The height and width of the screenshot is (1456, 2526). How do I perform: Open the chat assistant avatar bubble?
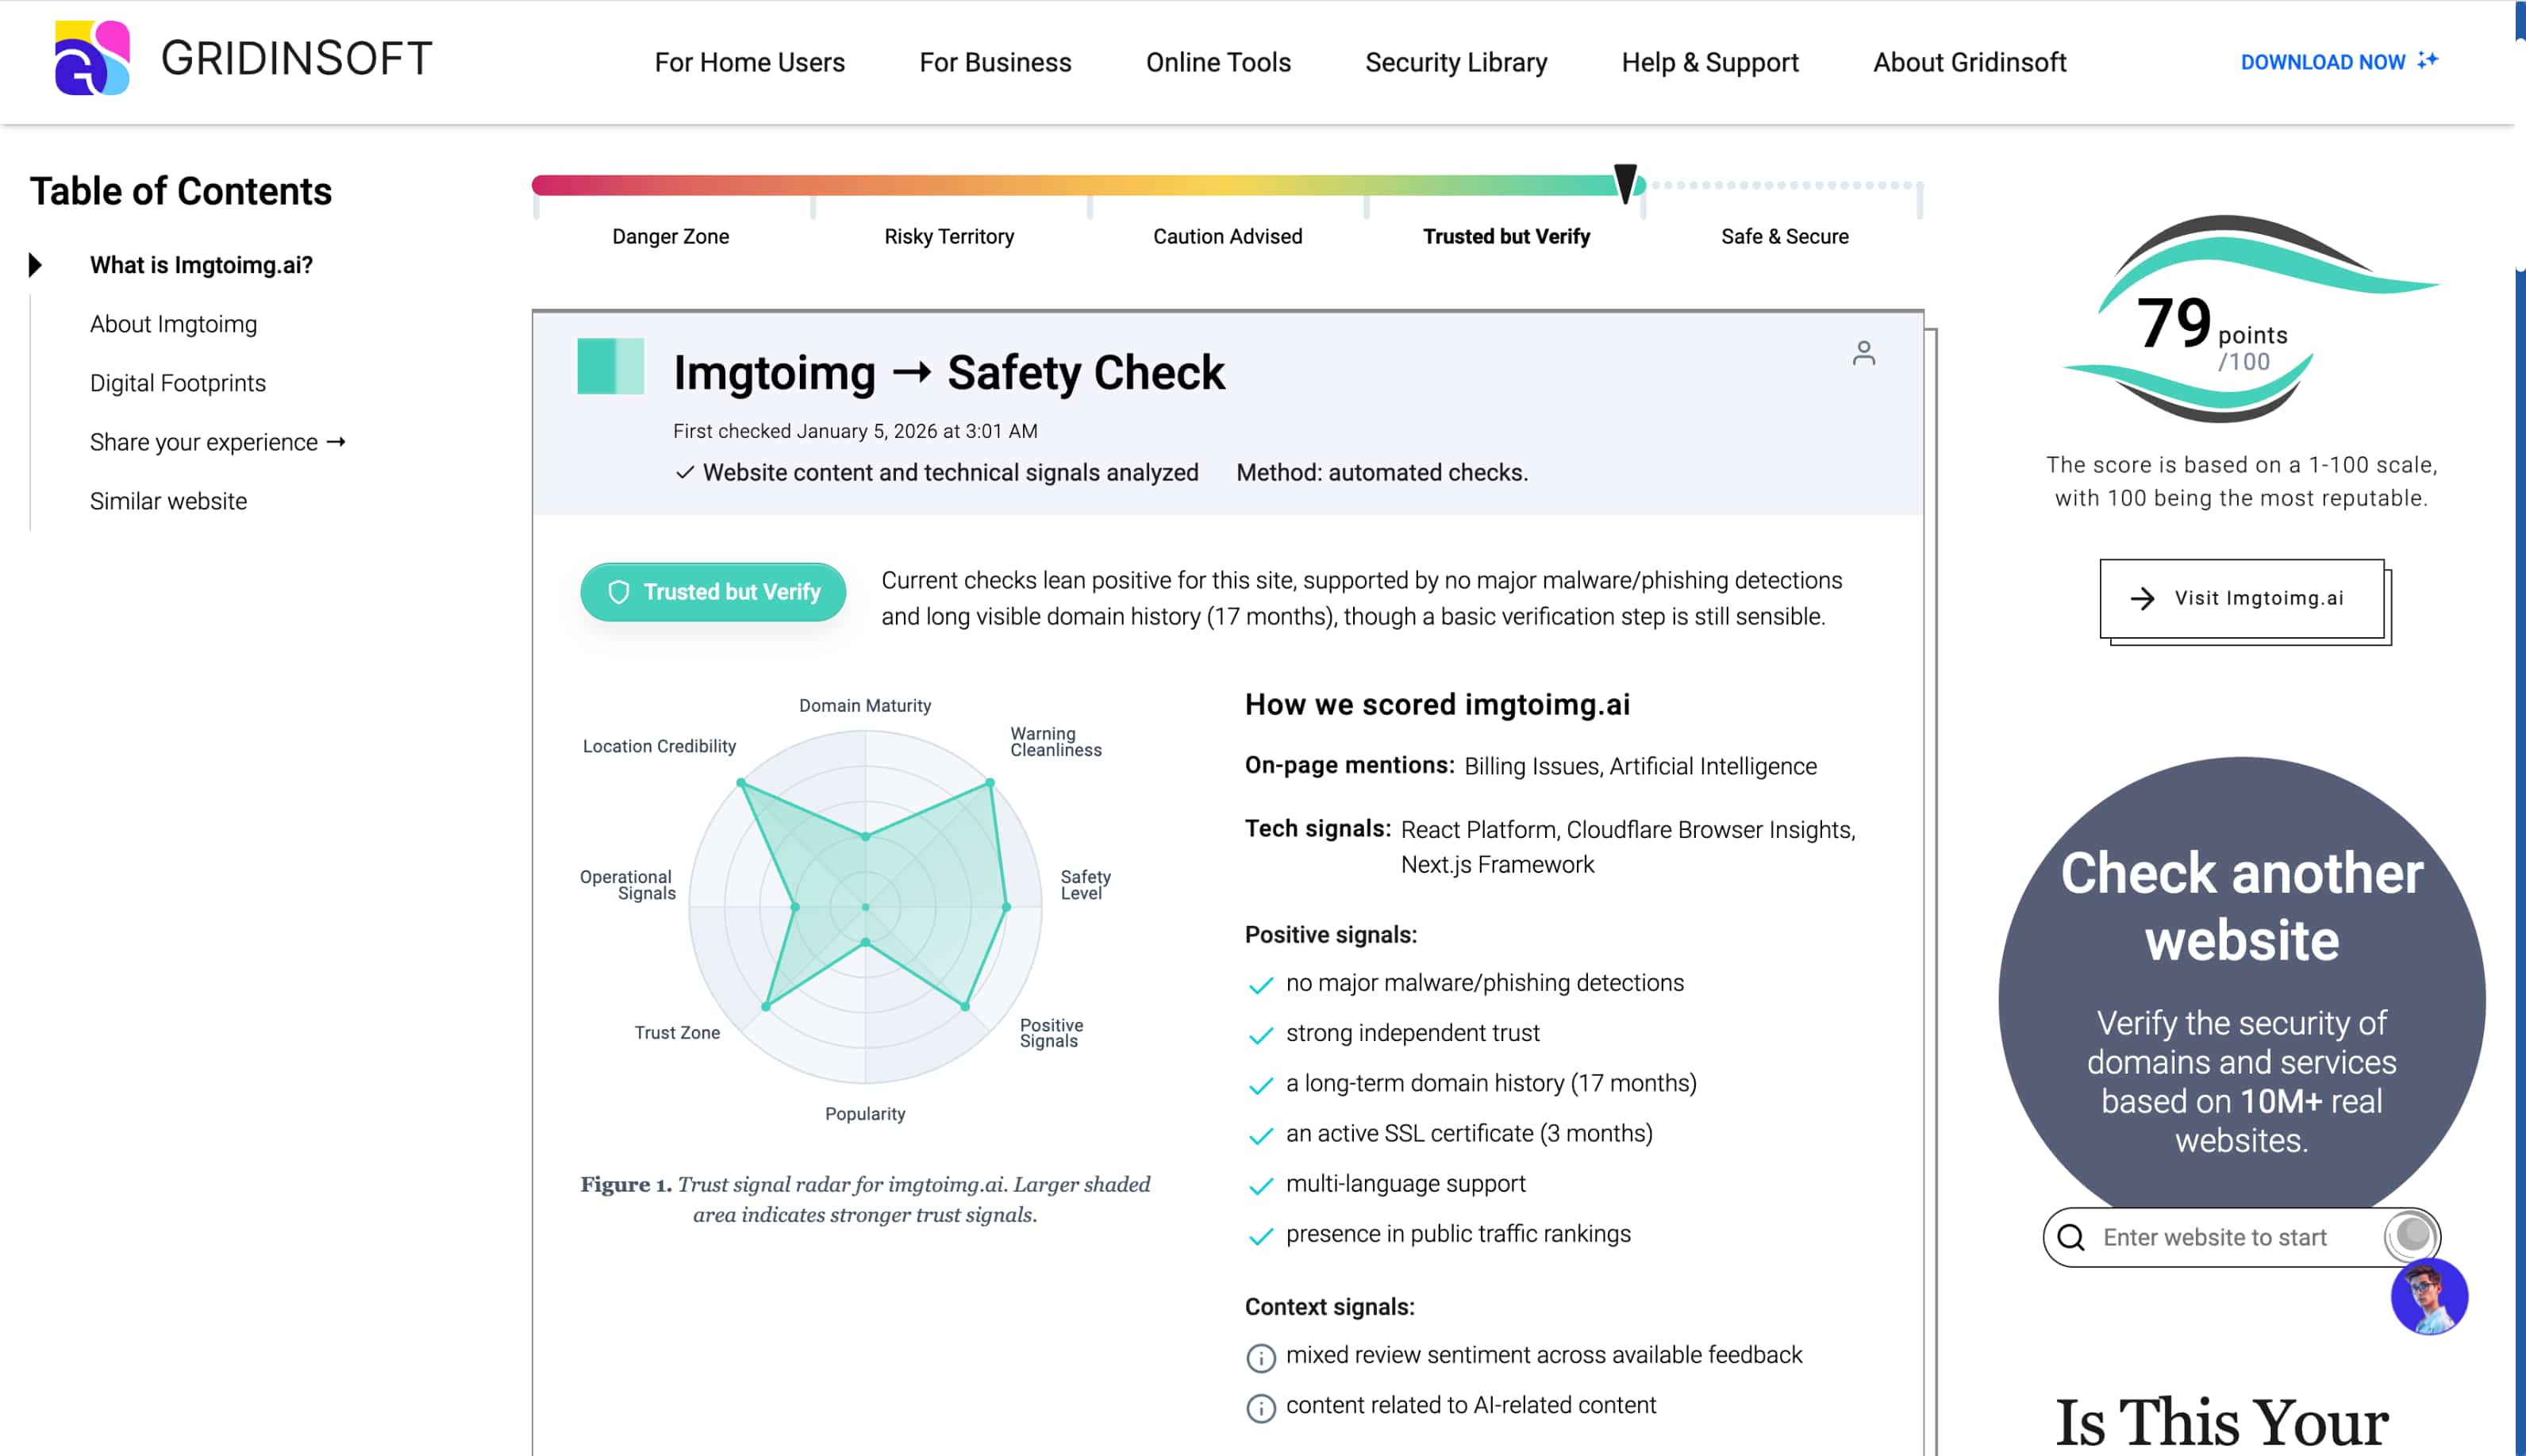point(2429,1296)
